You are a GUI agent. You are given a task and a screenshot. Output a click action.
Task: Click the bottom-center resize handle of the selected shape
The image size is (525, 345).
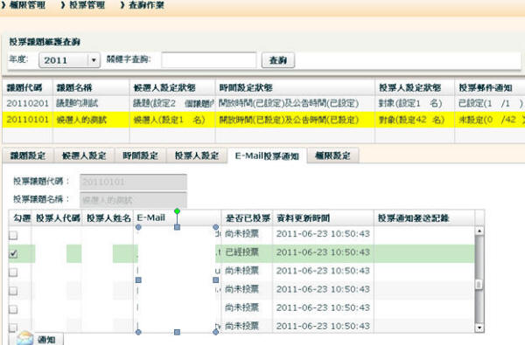coord(177,332)
